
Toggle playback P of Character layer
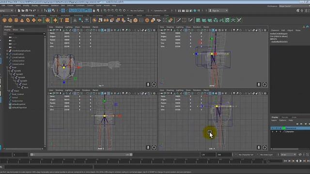[277, 131]
